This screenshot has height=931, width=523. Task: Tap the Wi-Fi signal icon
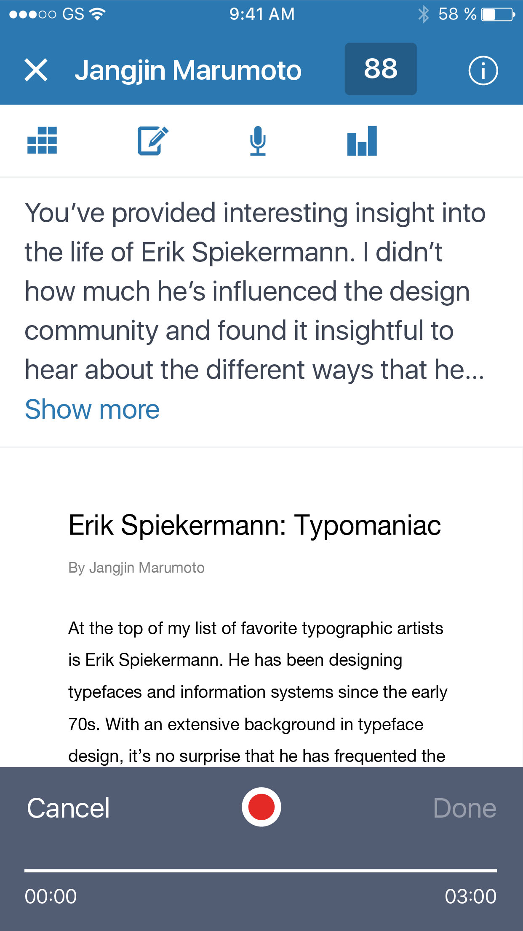97,14
